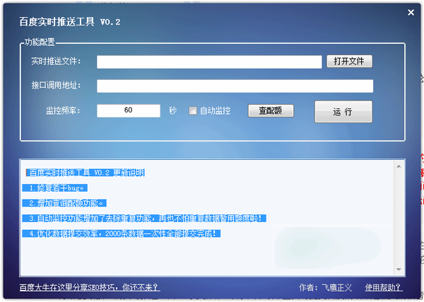Close the 百度实时推送工具 window

(x=411, y=13)
